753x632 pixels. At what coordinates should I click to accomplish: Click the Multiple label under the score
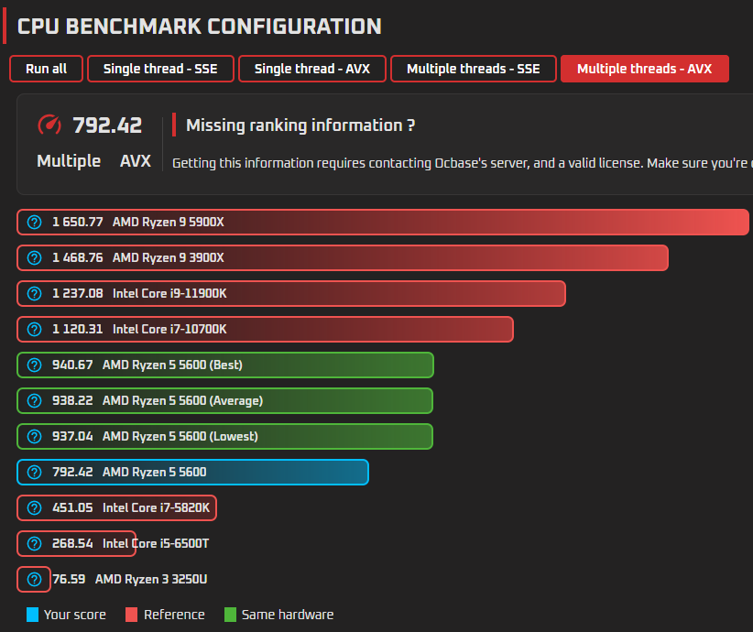pyautogui.click(x=69, y=161)
